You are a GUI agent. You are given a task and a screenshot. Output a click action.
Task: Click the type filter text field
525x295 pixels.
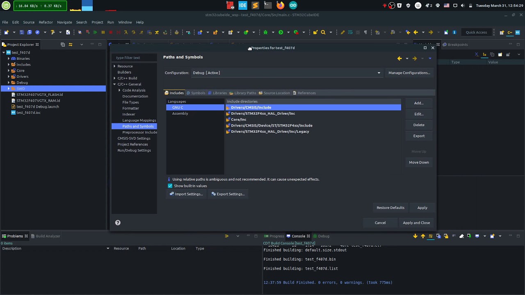click(135, 58)
